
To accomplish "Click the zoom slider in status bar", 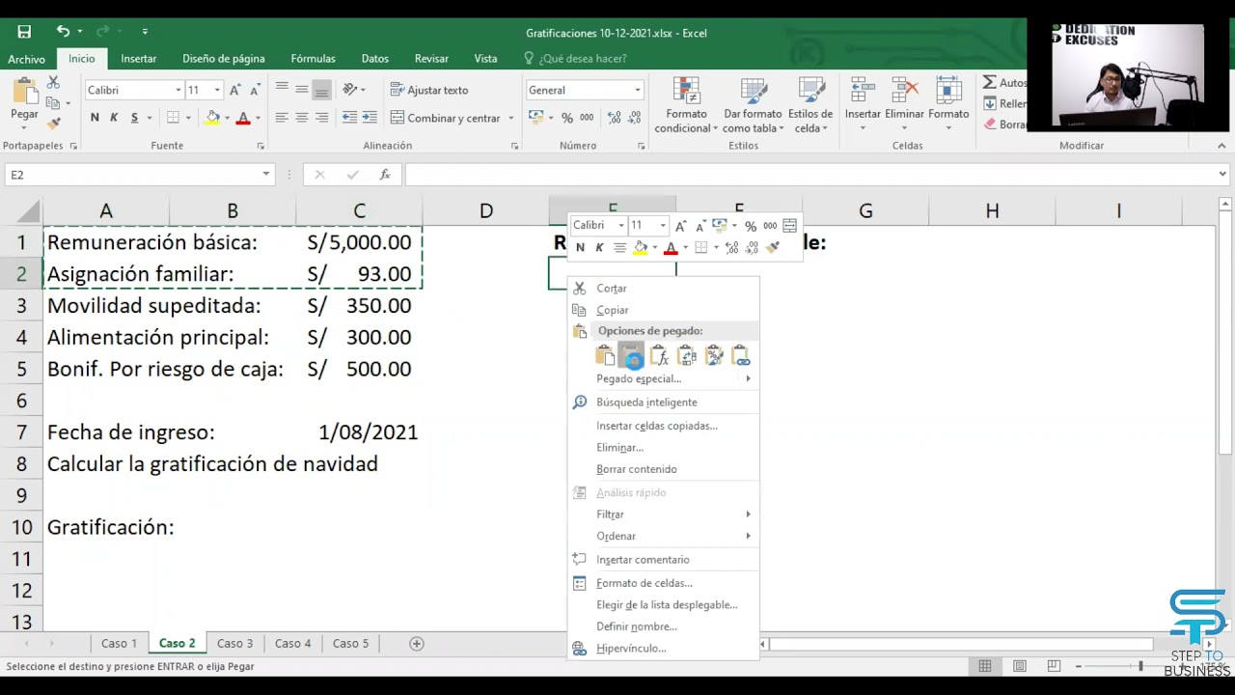I will click(x=1140, y=666).
